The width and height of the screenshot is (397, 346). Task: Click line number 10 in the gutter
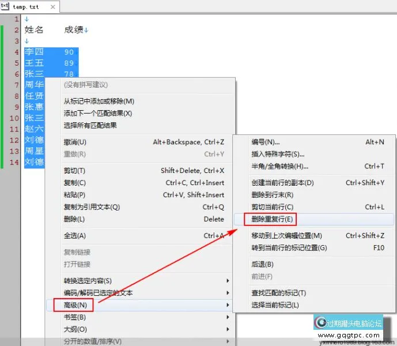click(14, 118)
